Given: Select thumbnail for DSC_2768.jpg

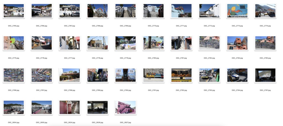Looking at the screenshot, I should 98,11.
